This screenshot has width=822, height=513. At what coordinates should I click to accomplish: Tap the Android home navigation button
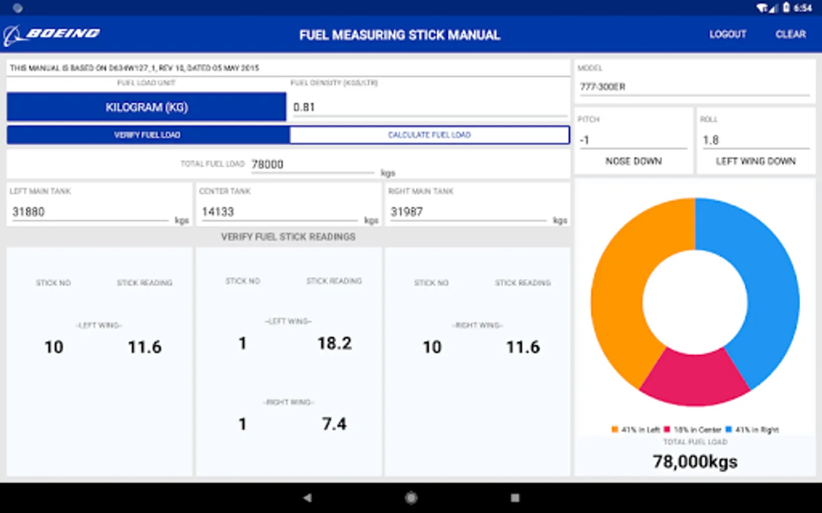click(411, 498)
